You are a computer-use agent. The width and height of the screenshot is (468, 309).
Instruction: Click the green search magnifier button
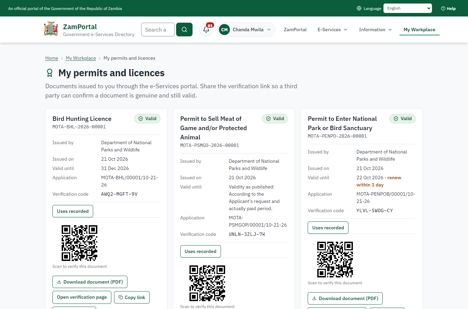pyautogui.click(x=184, y=30)
